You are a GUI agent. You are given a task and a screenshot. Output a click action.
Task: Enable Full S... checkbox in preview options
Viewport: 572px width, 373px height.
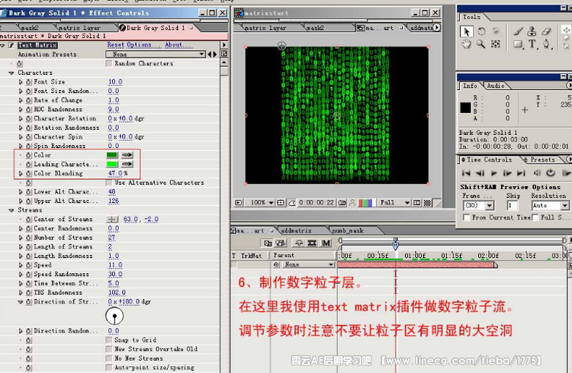[x=535, y=217]
